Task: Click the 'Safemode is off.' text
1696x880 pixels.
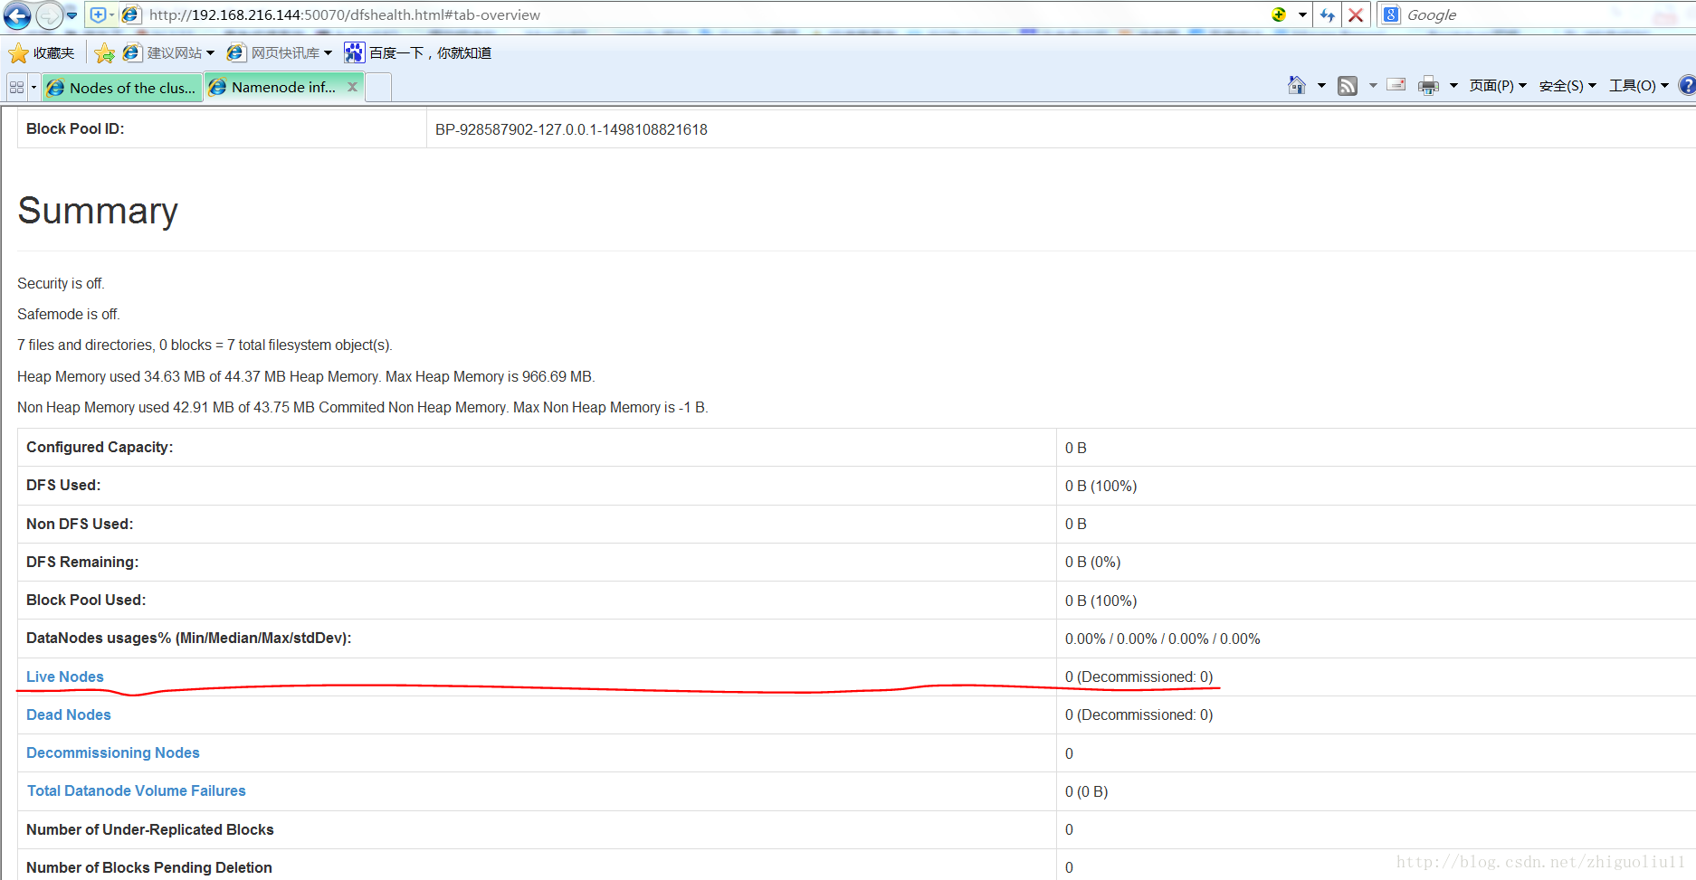Action: point(69,314)
